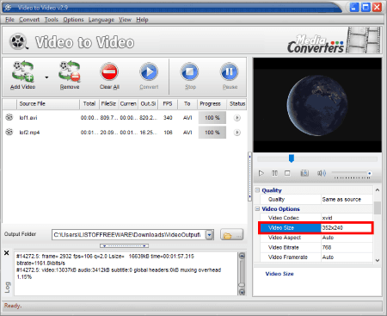Image resolution: width=387 pixels, height=316 pixels.
Task: Adjust the preview volume slider
Action: pos(351,173)
